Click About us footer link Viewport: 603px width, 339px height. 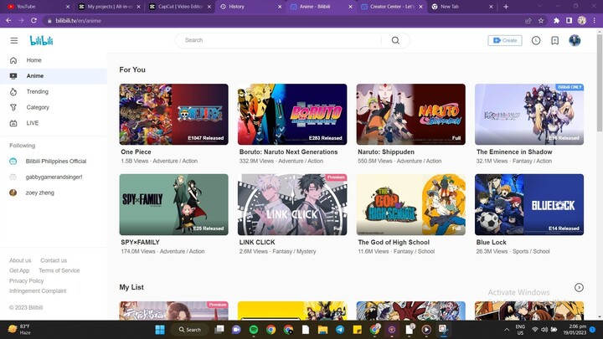tap(20, 260)
